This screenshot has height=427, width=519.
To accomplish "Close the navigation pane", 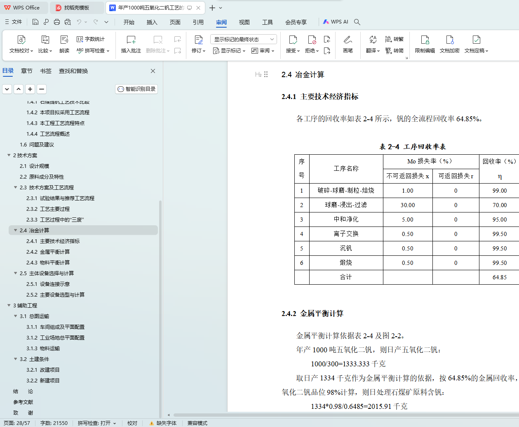I will coord(153,71).
